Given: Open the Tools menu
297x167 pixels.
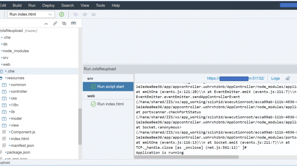Looking at the screenshot, I should pyautogui.click(x=100, y=5).
